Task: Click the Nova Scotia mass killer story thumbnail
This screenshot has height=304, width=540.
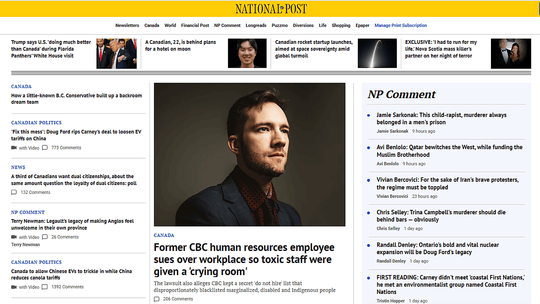Action: [511, 53]
